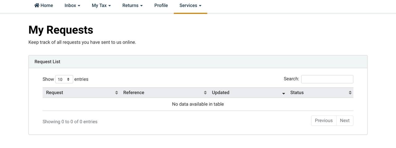The image size is (396, 148).
Task: Open the Show entries count selector
Action: (64, 79)
